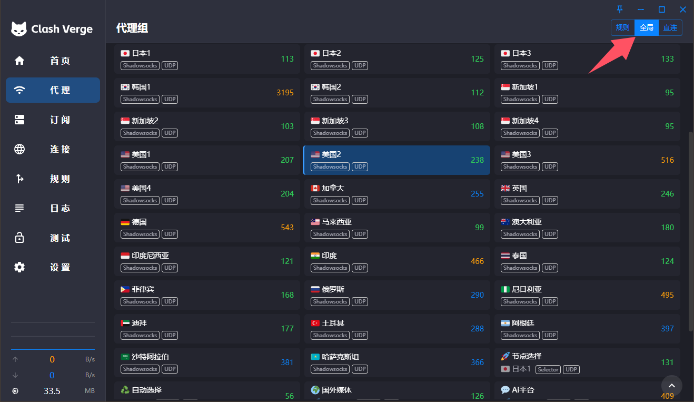Click latency value 3195 of 韩国1
Screen dimensions: 694x402
(x=285, y=93)
